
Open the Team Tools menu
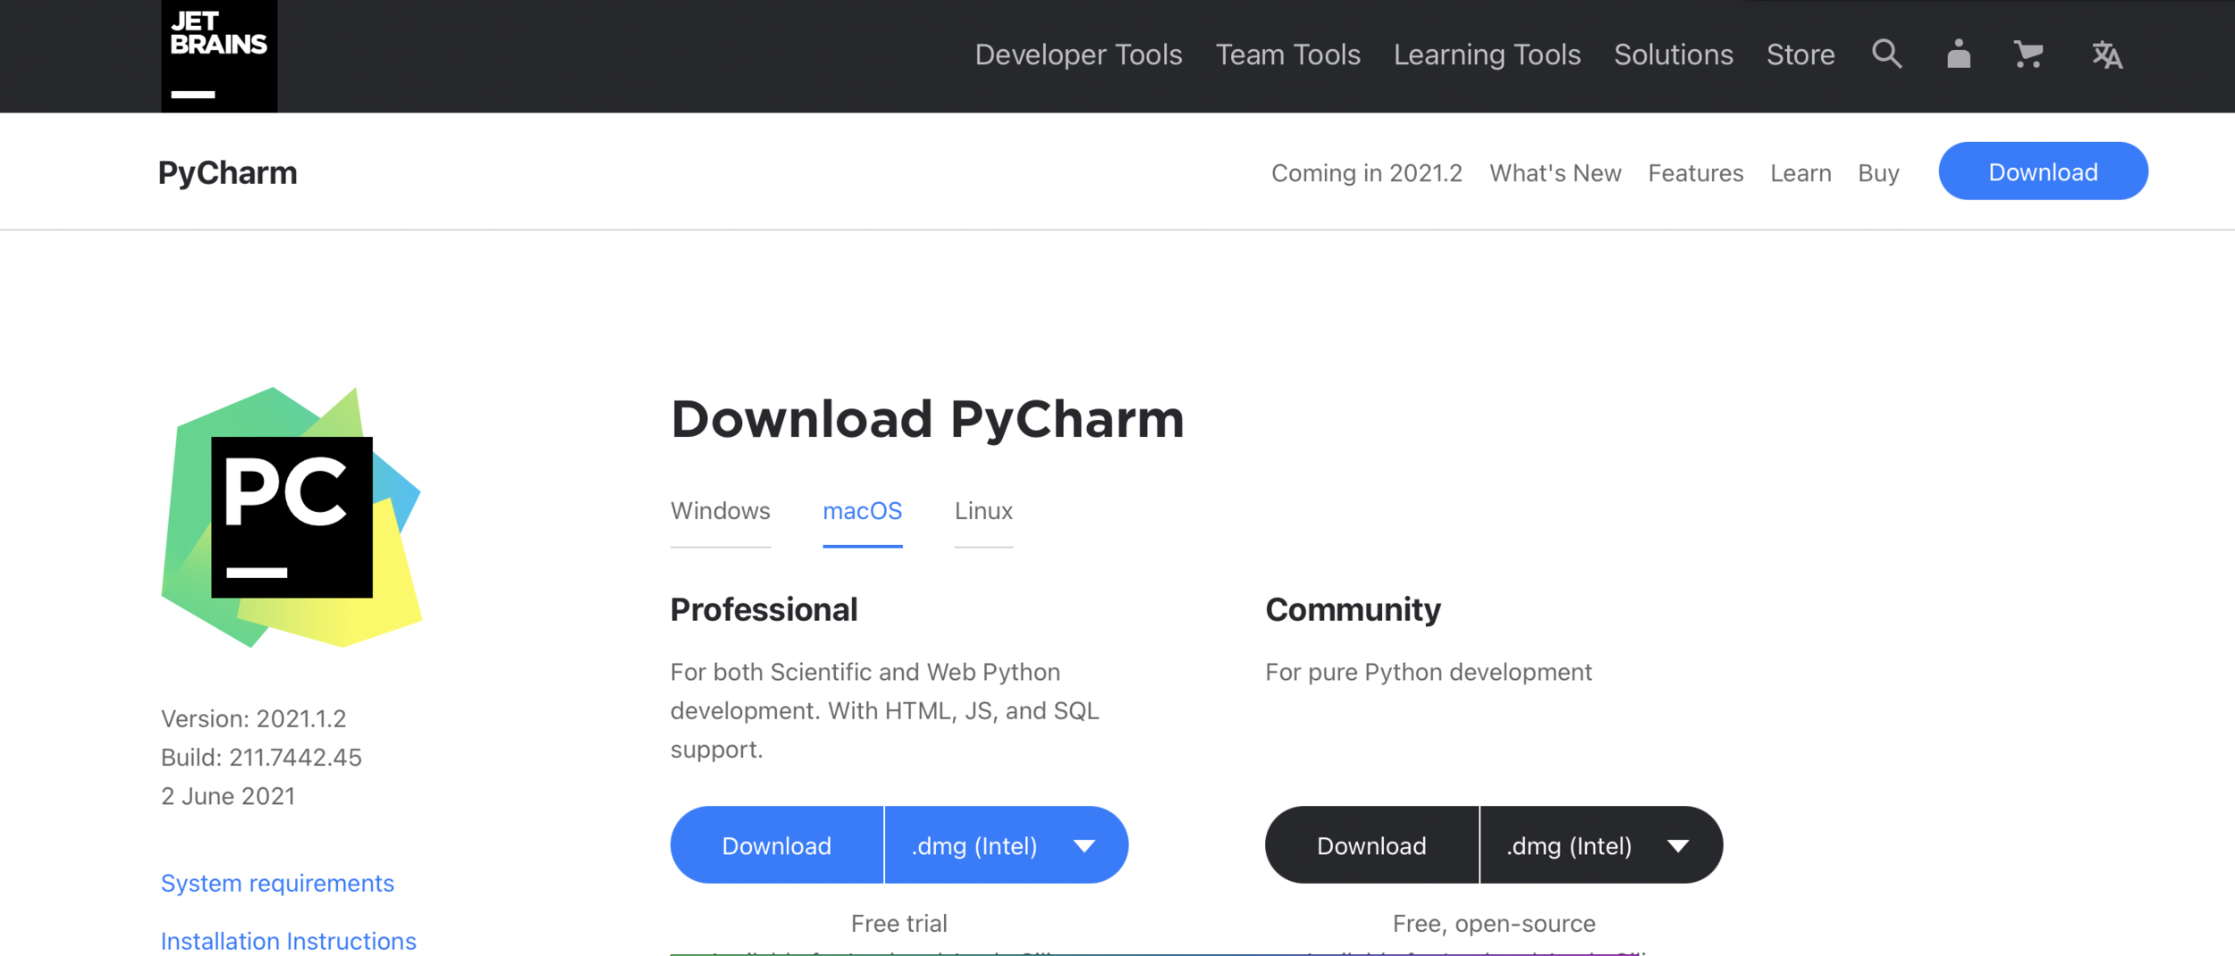point(1287,55)
